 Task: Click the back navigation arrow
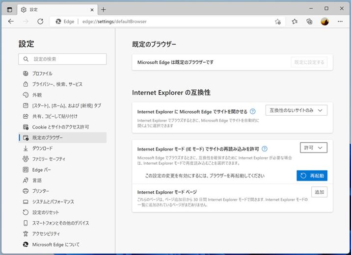point(11,22)
